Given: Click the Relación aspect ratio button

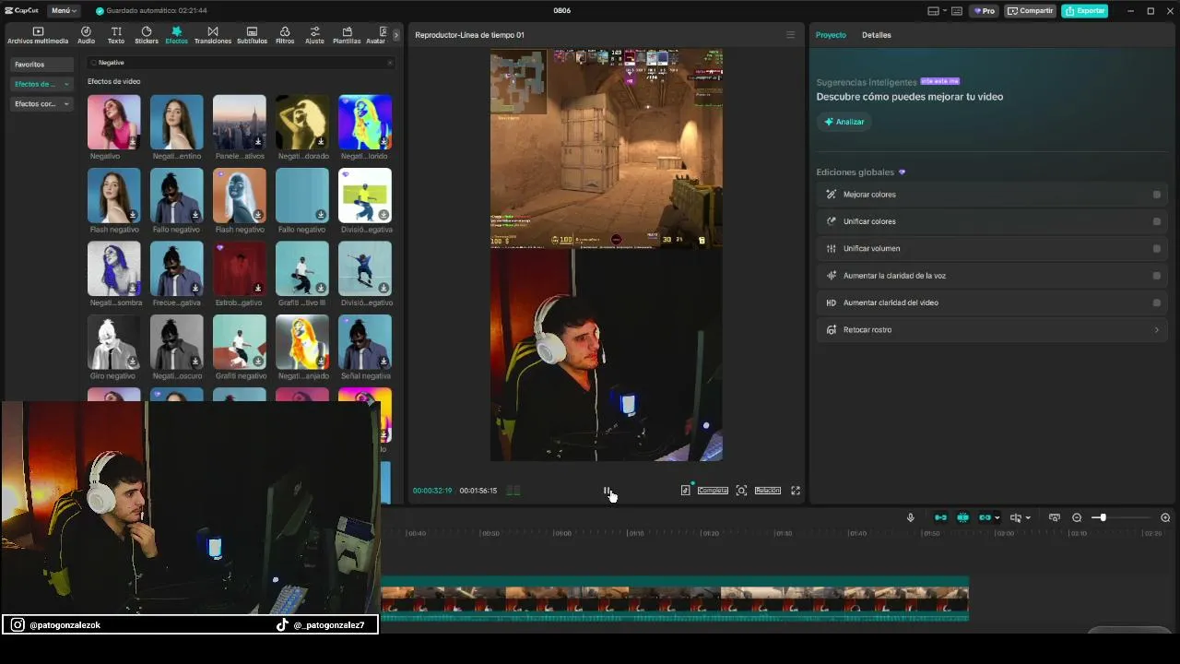Looking at the screenshot, I should (x=768, y=491).
